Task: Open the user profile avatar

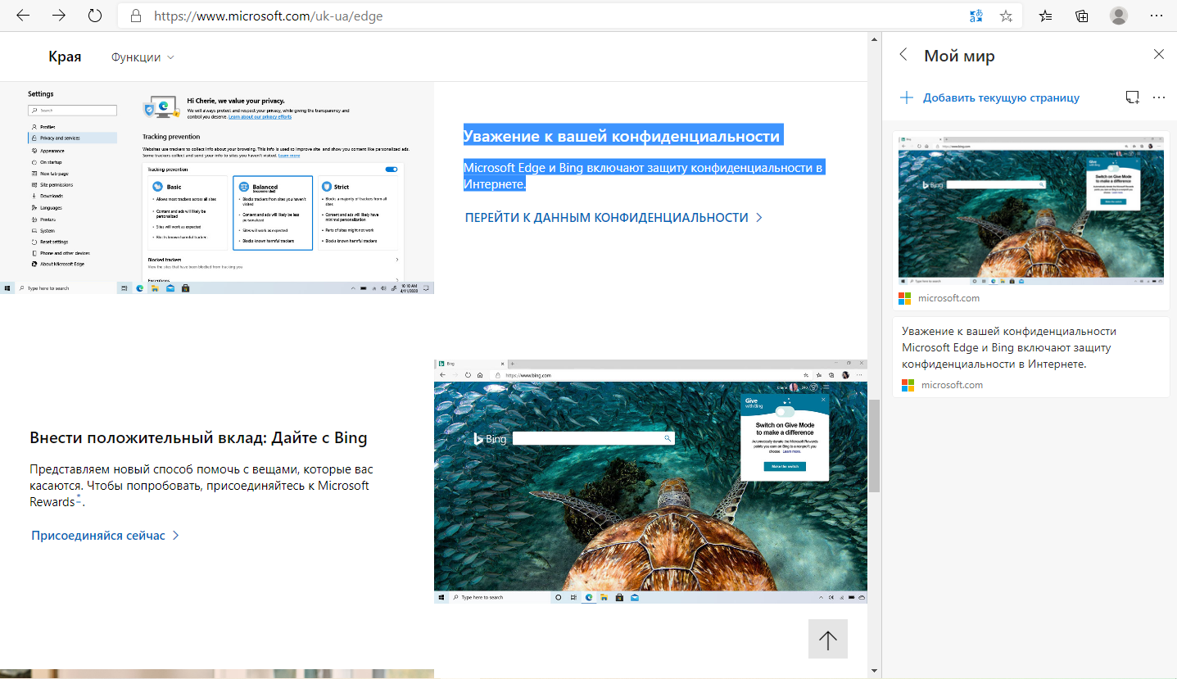Action: 1119,16
